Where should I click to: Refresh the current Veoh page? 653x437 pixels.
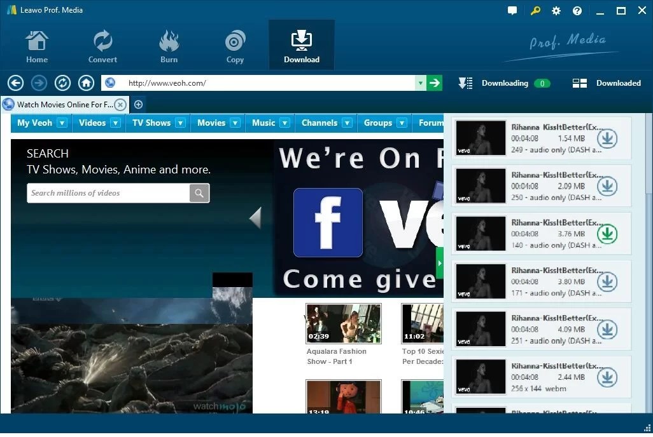click(x=62, y=83)
